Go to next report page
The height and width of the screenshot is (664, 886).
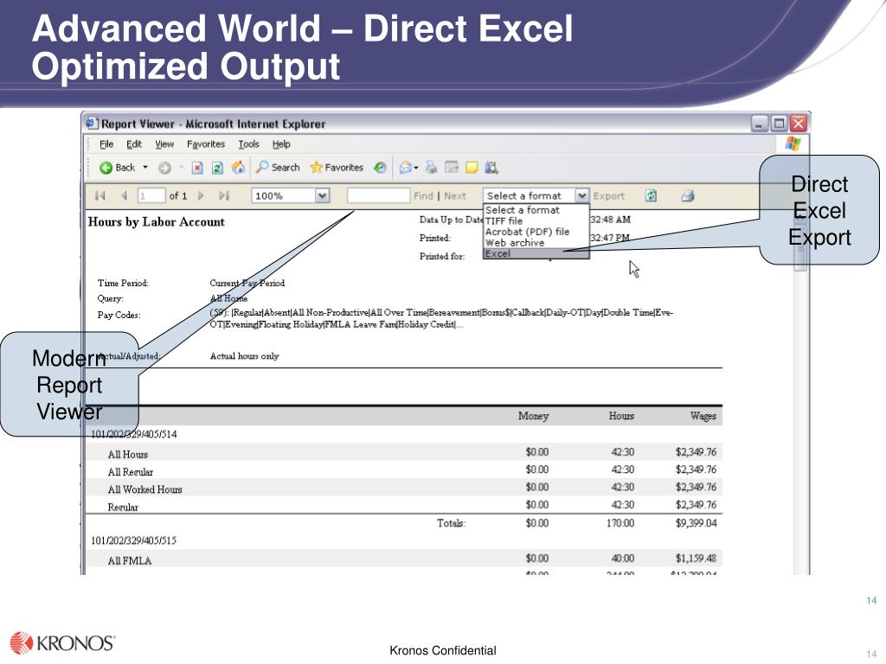pyautogui.click(x=201, y=196)
